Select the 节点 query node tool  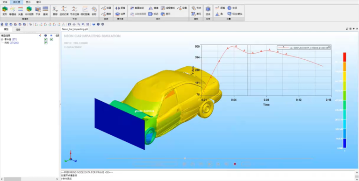pos(196,8)
